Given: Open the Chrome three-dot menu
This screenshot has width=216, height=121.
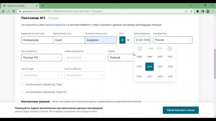Looking at the screenshot, I should click(213, 11).
